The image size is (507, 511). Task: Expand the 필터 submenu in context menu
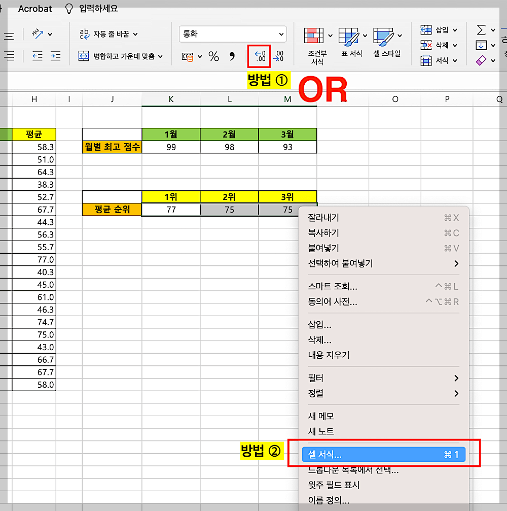[355, 378]
